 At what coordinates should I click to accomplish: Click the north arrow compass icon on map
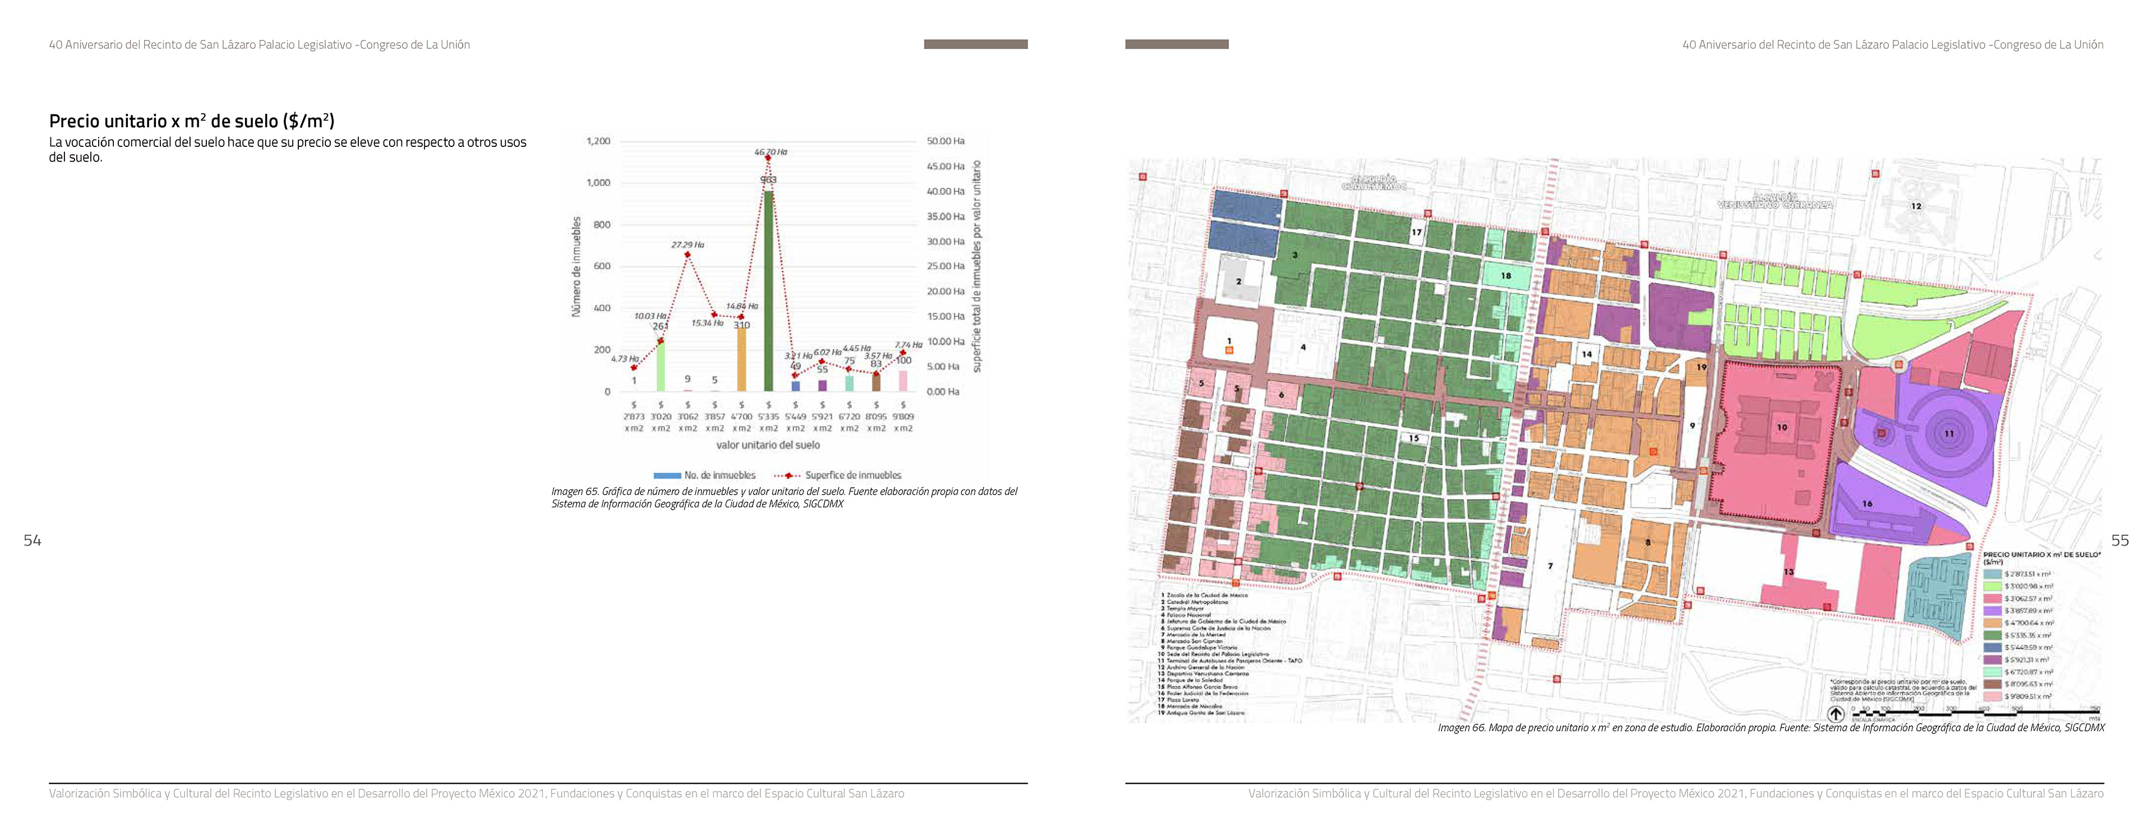[x=1836, y=713]
